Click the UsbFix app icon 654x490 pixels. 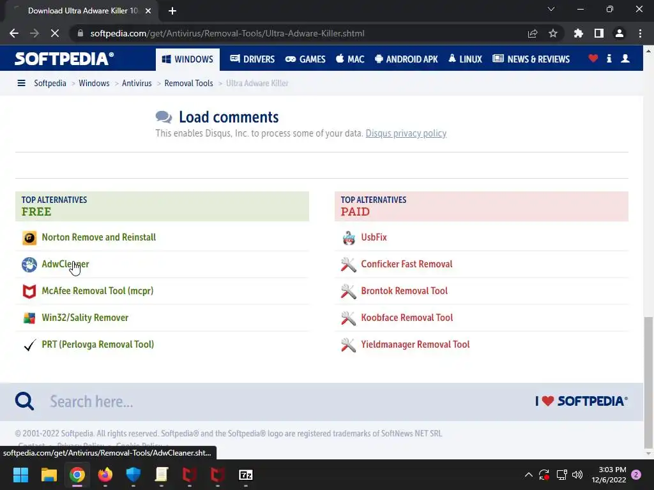[348, 238]
